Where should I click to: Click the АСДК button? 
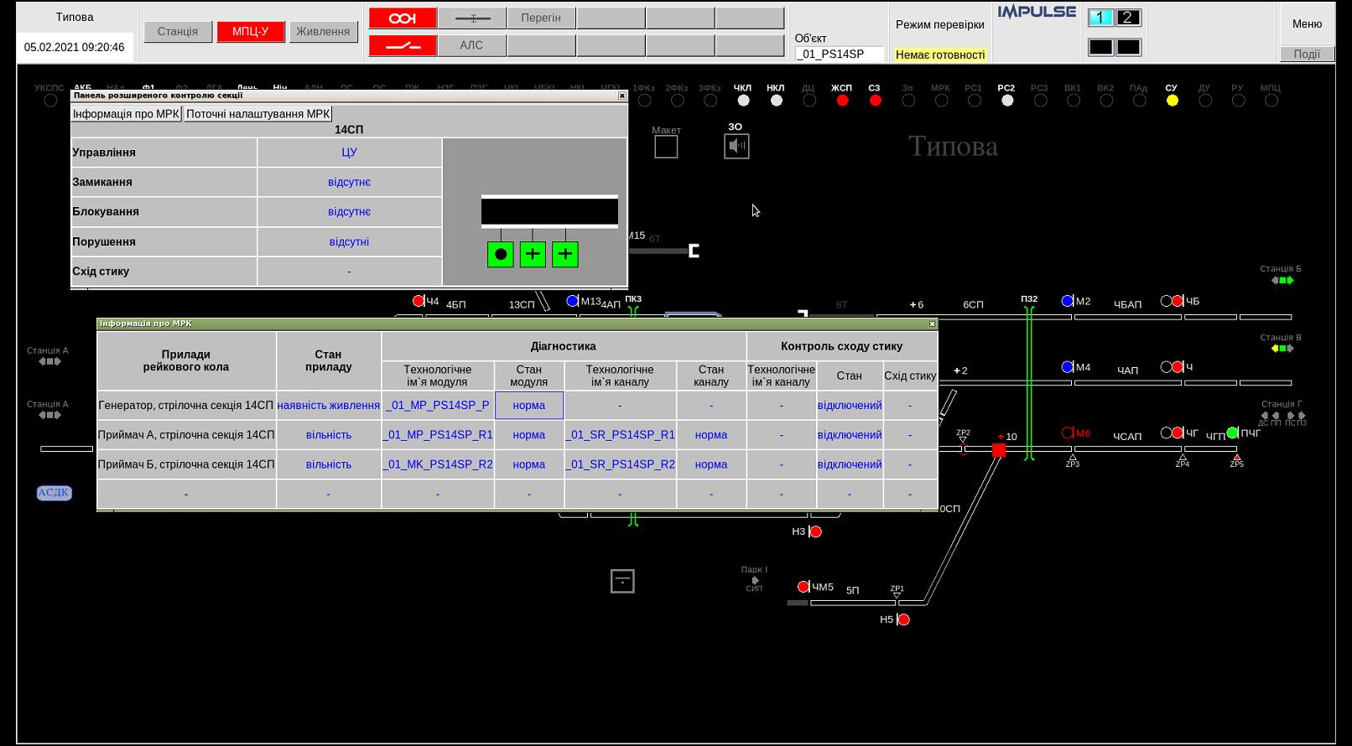click(x=54, y=493)
